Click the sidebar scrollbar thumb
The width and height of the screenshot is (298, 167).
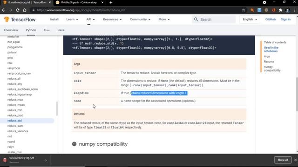[57, 109]
